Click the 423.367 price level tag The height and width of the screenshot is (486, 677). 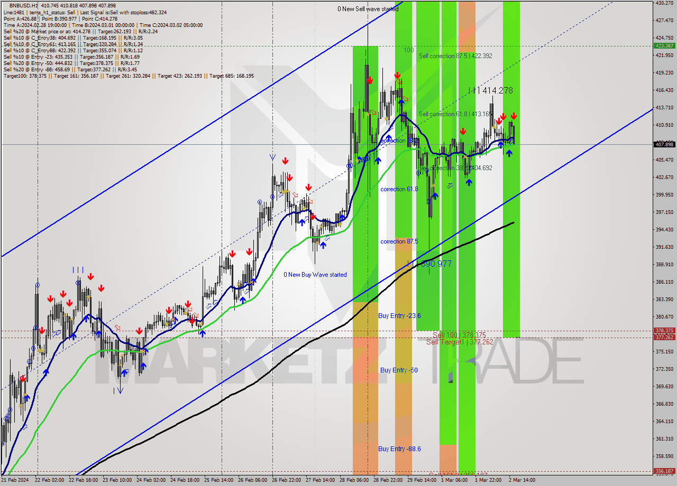(664, 45)
